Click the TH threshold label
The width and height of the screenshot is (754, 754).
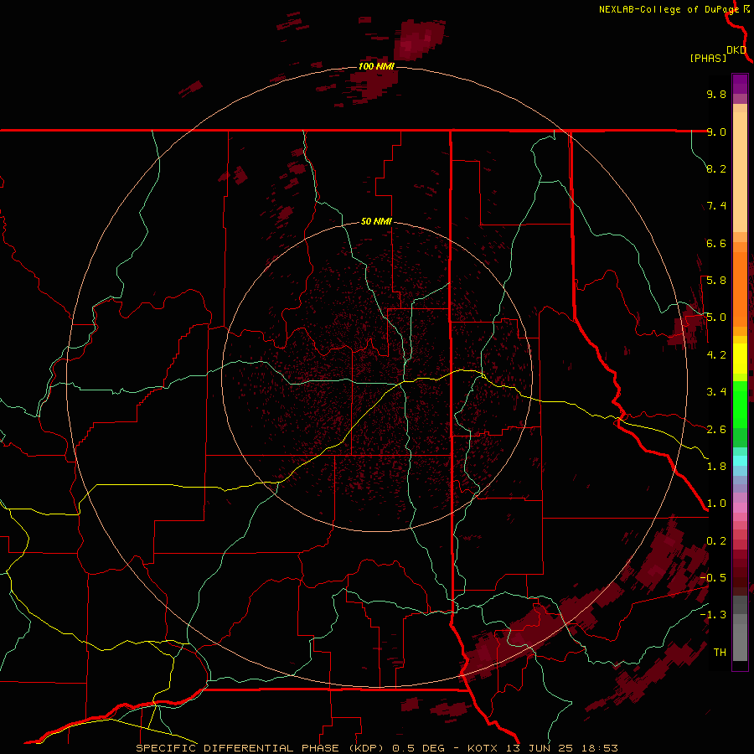click(x=720, y=653)
